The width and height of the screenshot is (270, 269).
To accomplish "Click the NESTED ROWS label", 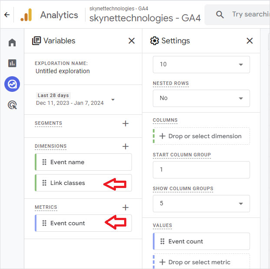I will click(x=171, y=83).
